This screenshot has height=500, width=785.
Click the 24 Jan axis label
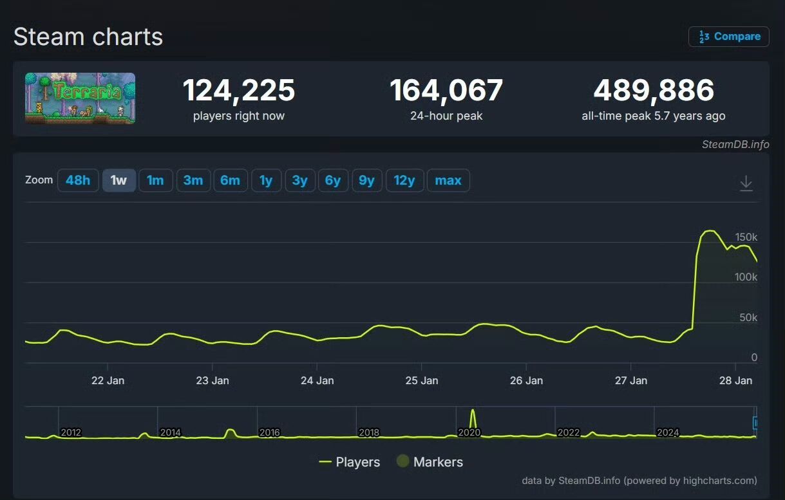(317, 380)
